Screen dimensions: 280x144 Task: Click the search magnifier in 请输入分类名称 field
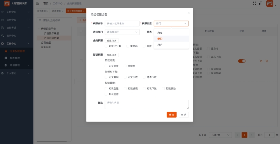(40, 20)
